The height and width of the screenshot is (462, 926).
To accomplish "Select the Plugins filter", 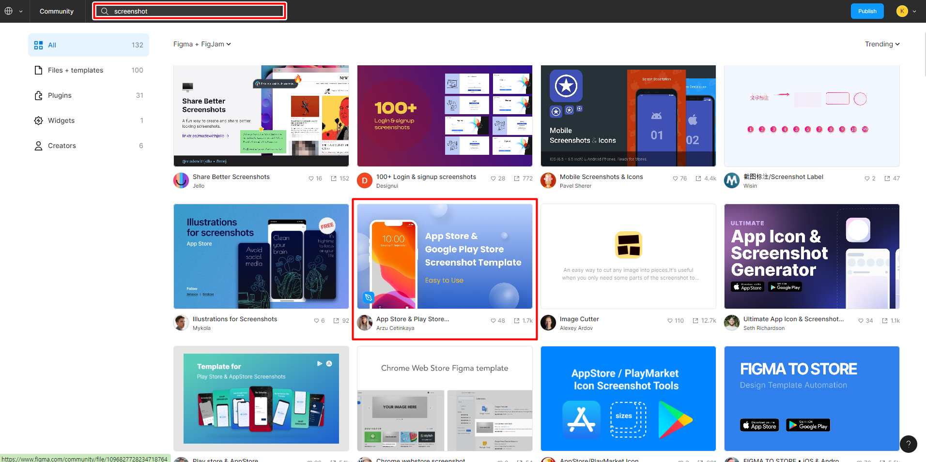I will tap(89, 95).
